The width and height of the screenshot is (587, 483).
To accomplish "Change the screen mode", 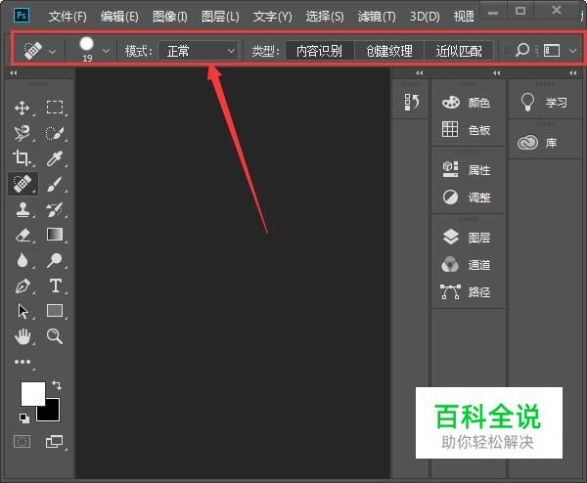I will tap(54, 442).
